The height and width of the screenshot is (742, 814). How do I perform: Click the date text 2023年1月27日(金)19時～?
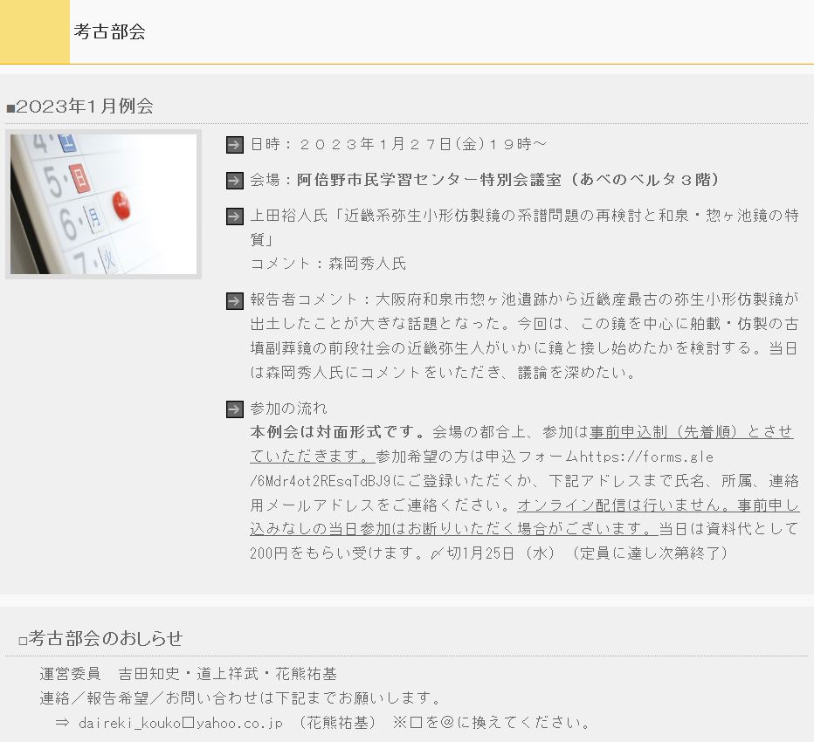(x=423, y=144)
